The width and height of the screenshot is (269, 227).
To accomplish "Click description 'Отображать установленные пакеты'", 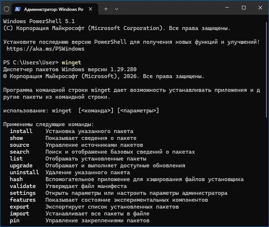I will pyautogui.click(x=96, y=159).
